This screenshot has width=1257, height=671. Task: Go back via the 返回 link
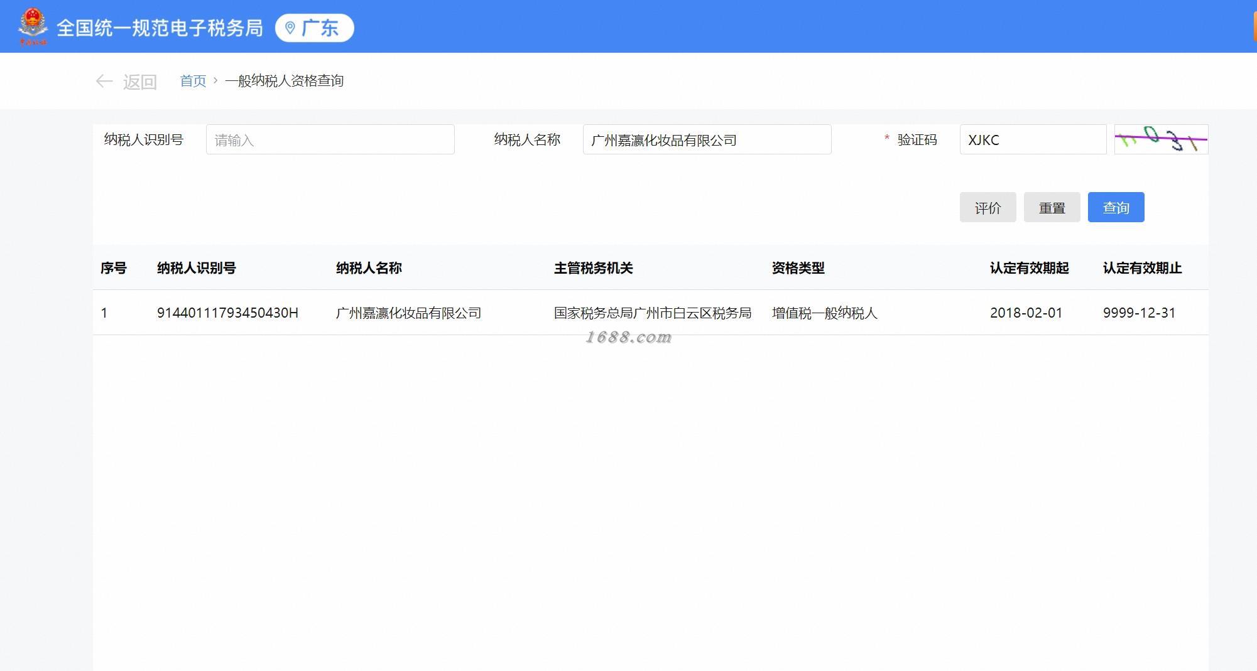pyautogui.click(x=139, y=82)
